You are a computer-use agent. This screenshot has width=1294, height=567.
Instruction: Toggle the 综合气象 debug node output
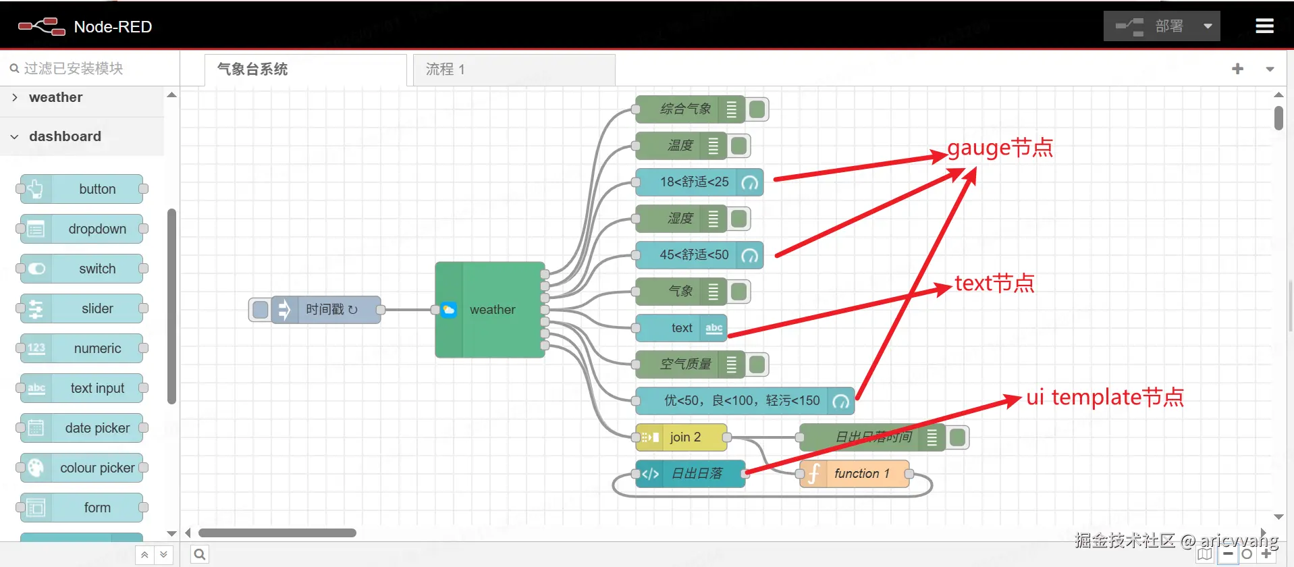pyautogui.click(x=757, y=109)
